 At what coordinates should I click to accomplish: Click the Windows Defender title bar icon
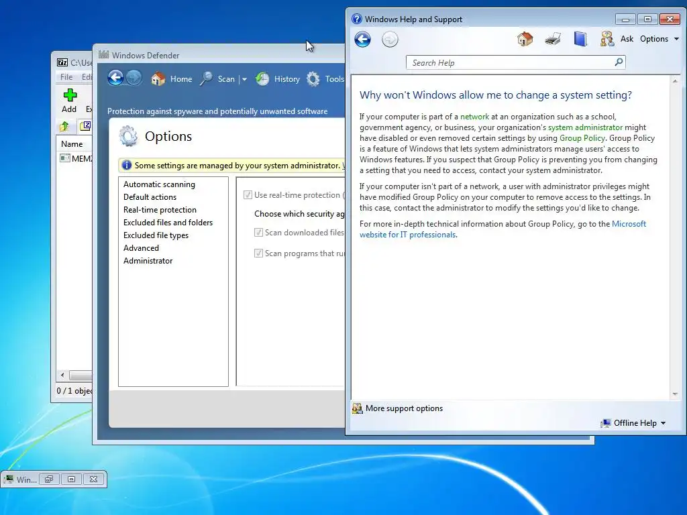coord(103,55)
